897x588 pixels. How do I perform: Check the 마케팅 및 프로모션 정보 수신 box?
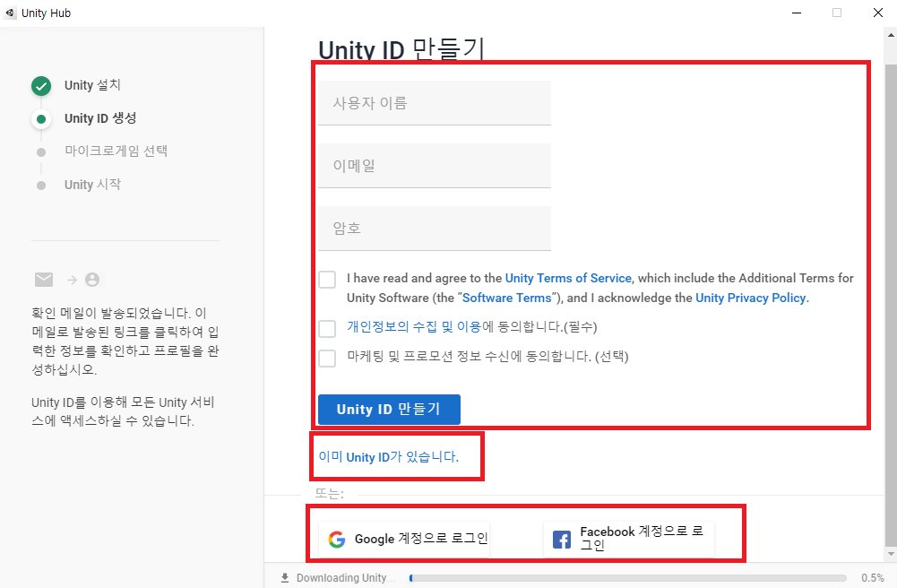click(327, 358)
